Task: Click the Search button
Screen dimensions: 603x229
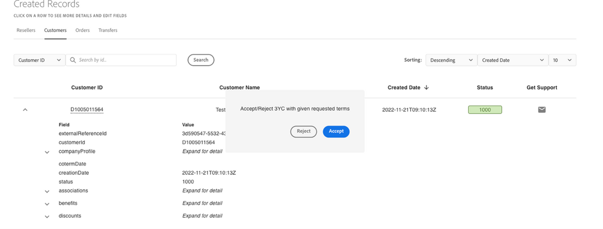Action: [201, 60]
